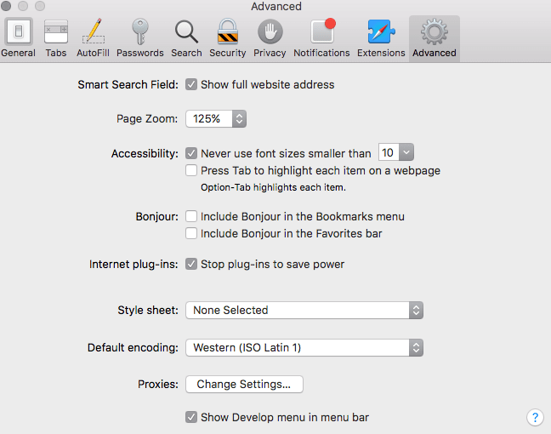The width and height of the screenshot is (551, 434).
Task: Open Extensions puzzle piece icon
Action: click(381, 32)
